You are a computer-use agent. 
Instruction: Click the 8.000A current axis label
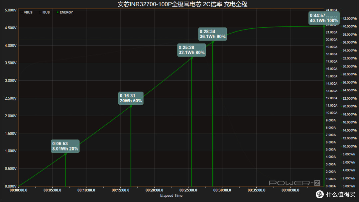pos(331,128)
